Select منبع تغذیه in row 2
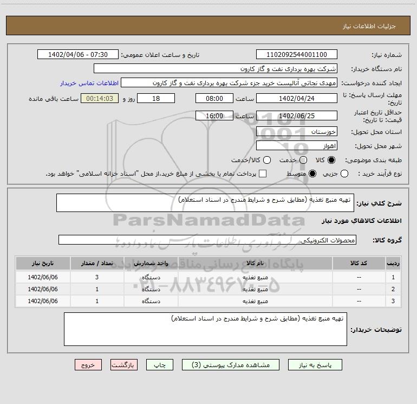Screen dimensions: 417x404 255,289
